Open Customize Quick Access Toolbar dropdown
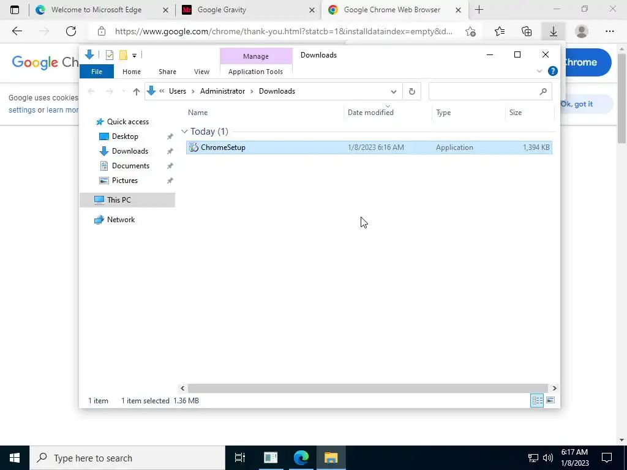 coord(134,56)
